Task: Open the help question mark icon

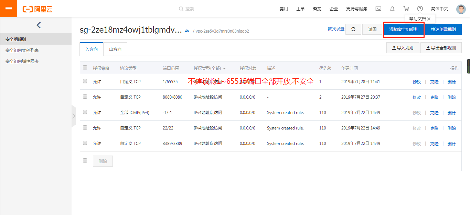Action: (x=420, y=9)
